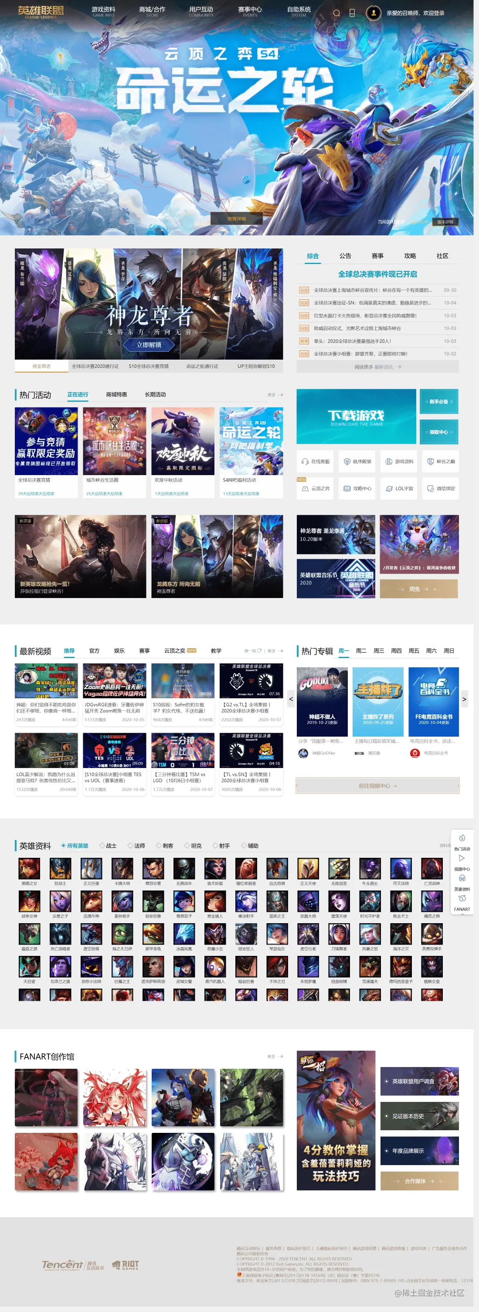
Task: Click the 领取中心 button
Action: point(439,432)
